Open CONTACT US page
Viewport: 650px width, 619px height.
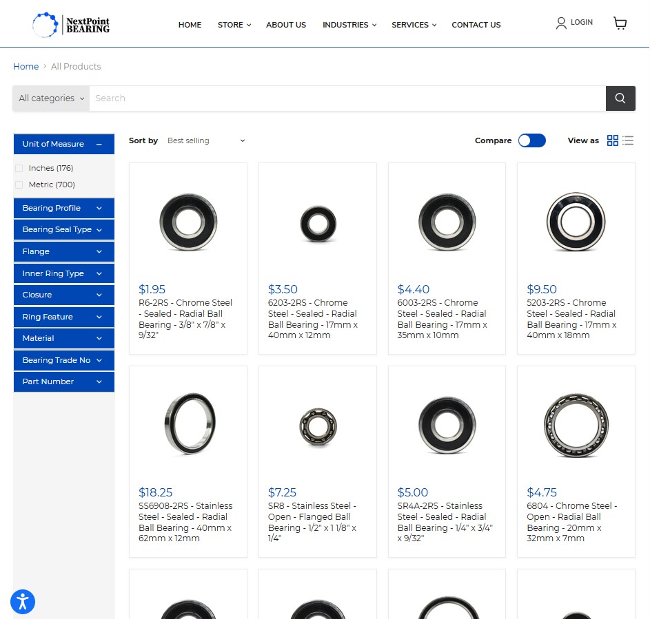pos(476,25)
